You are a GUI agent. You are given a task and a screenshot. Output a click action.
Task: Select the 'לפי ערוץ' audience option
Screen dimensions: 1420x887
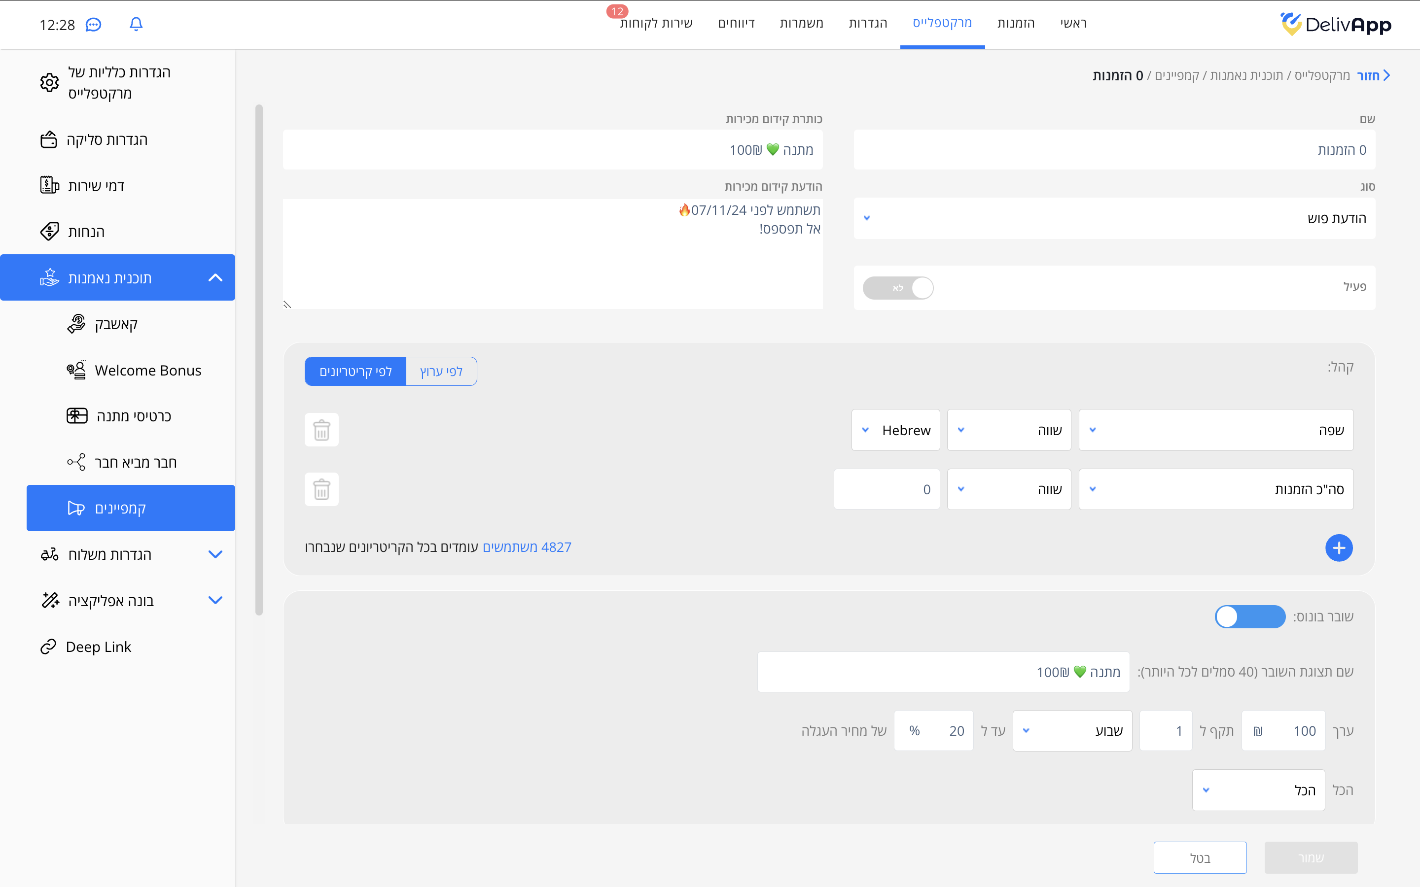click(441, 372)
